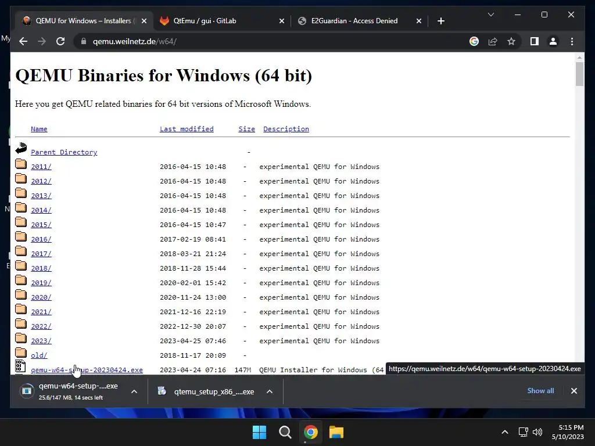The width and height of the screenshot is (595, 446).
Task: Sort listing by Size column
Action: coord(246,129)
